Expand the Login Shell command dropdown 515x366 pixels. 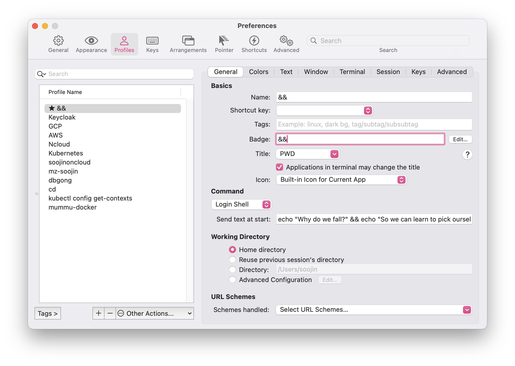click(x=241, y=204)
